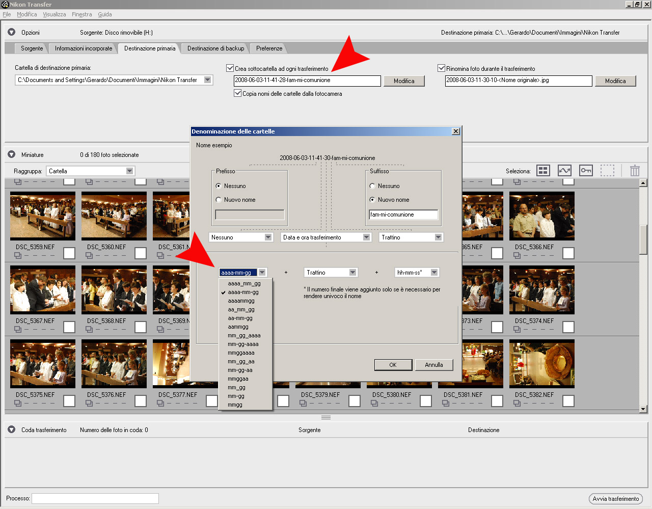Image resolution: width=652 pixels, height=509 pixels.
Task: Click OK in the folder naming dialog
Action: click(393, 365)
